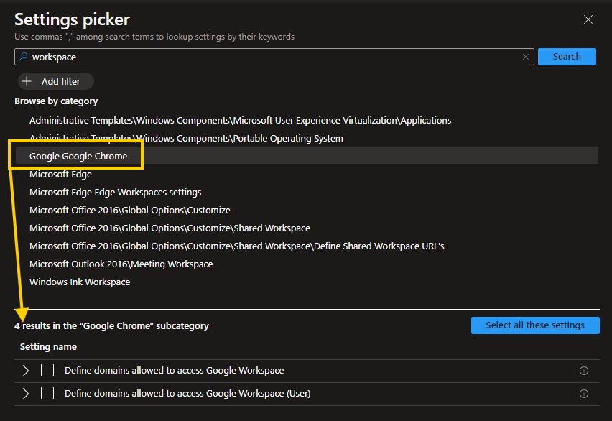Click Select all these settings button
The height and width of the screenshot is (421, 612).
point(535,325)
